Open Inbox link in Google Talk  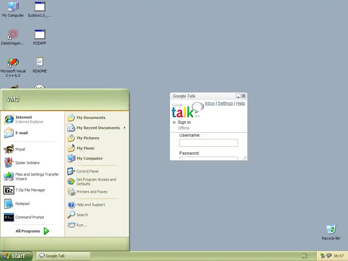click(210, 103)
